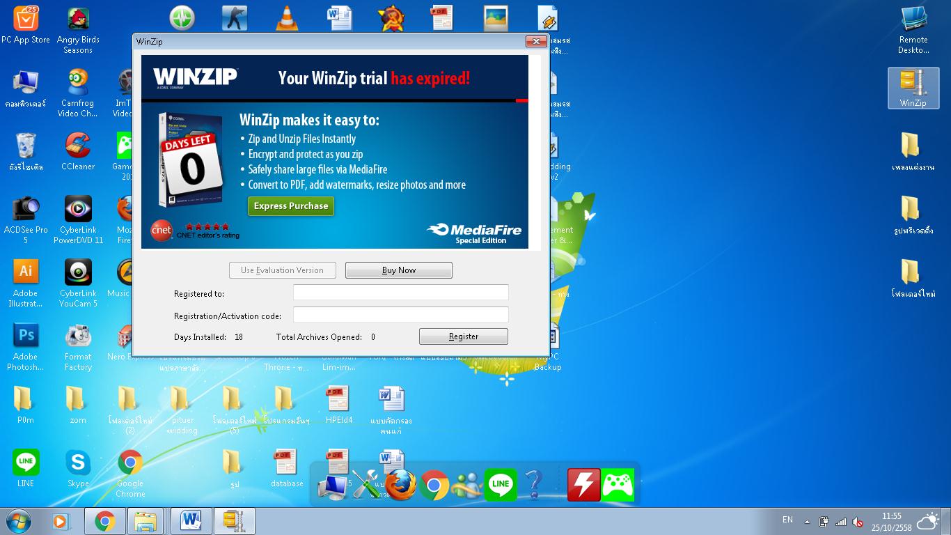Image resolution: width=951 pixels, height=535 pixels.
Task: Click the cnet editor's rating badge
Action: [196, 231]
